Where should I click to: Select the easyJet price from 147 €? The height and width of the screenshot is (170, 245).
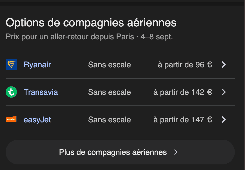[183, 120]
